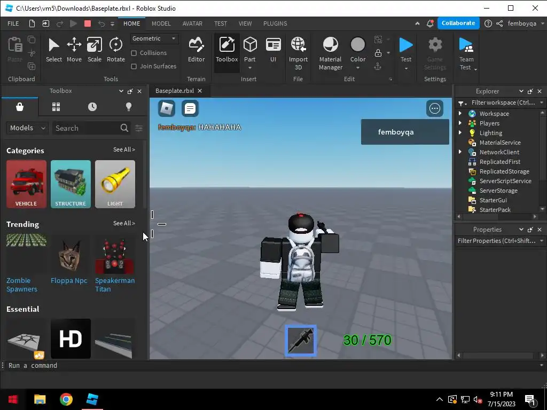Open Team Test
The width and height of the screenshot is (547, 410).
pyautogui.click(x=466, y=53)
